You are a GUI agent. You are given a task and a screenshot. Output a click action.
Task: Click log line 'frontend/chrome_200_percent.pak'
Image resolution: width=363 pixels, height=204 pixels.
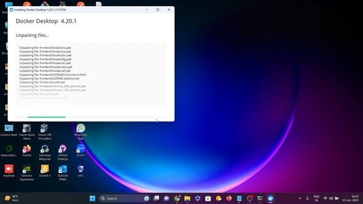click(53, 86)
